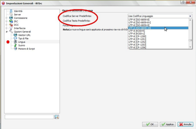Choose UTF-8 [CP-1256] from the list
Screen dimensions: 196x129
coord(158,47)
